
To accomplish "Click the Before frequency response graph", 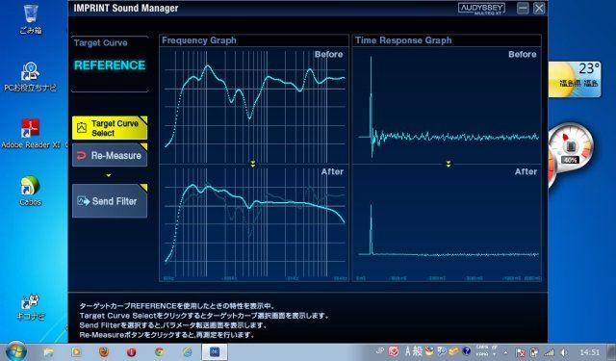I will click(x=254, y=105).
